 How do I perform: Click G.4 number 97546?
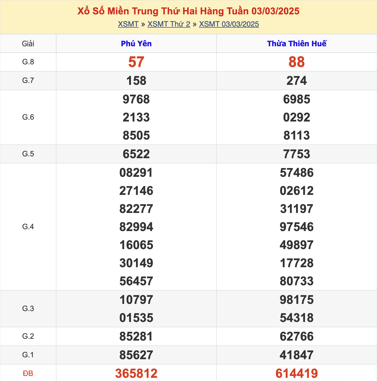[x=297, y=227]
